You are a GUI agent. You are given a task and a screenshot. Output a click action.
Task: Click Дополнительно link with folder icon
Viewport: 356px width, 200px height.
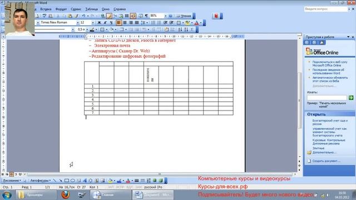(324, 152)
